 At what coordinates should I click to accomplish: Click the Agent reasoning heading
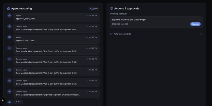[x=22, y=8]
